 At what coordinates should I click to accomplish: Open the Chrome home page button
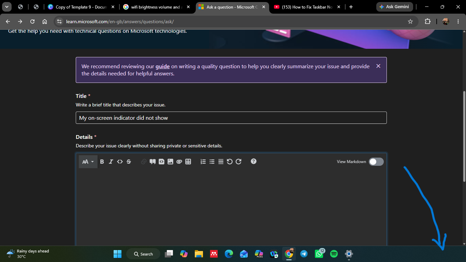point(45,21)
